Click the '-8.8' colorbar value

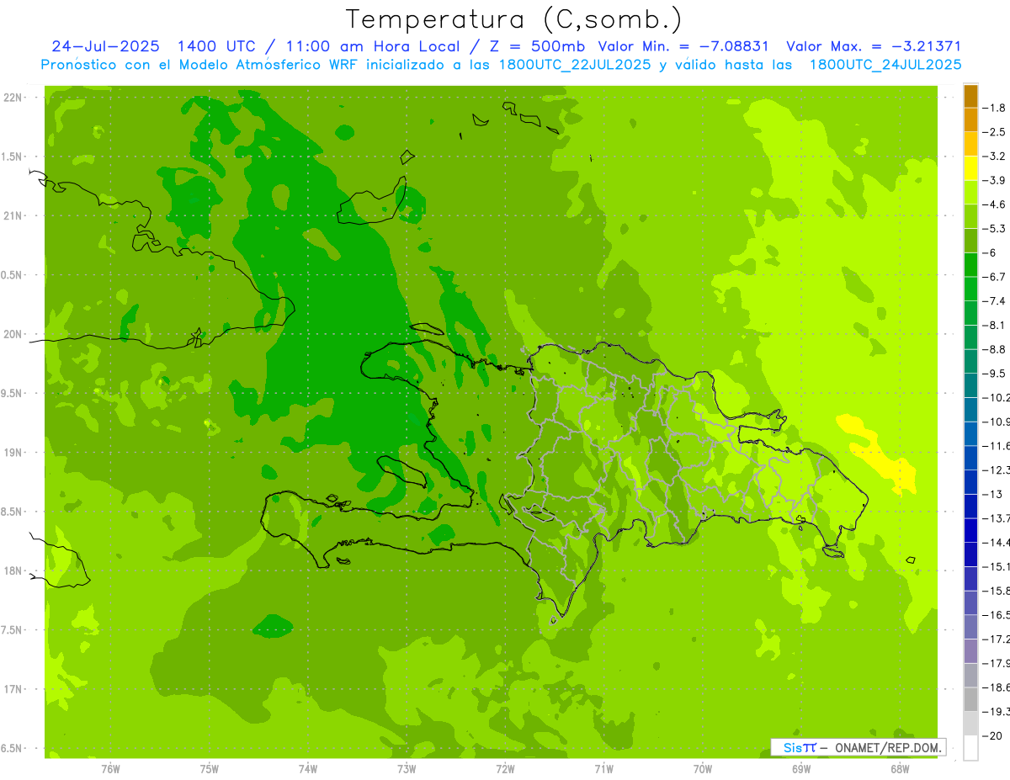click(x=996, y=349)
